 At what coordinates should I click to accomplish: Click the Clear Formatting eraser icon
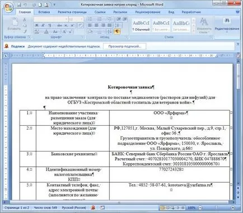click(x=81, y=25)
